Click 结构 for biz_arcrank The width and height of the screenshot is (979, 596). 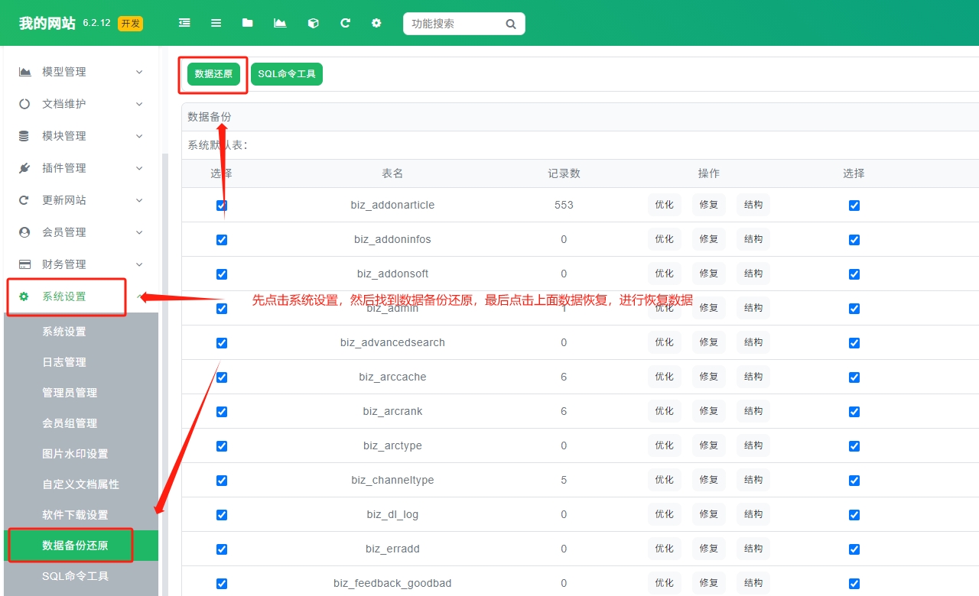coord(753,411)
